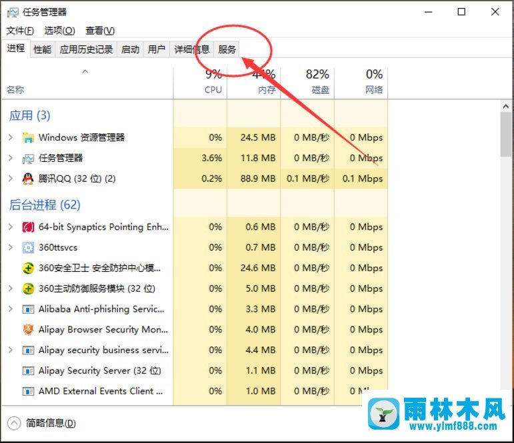Click the Alipay Security Server icon
514x443 pixels.
point(28,371)
